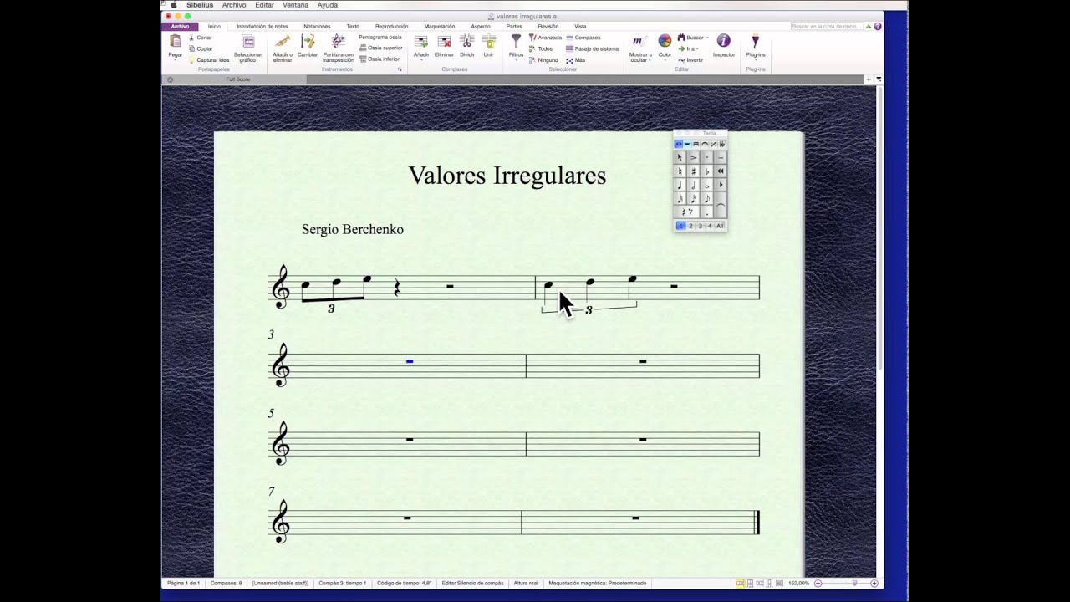Open help question mark icon in ribbon
This screenshot has height=602, width=1070.
point(878,26)
